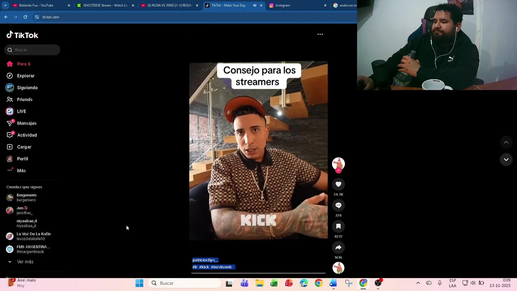
Task: Switch the ESP LAA input language
Action: (453, 283)
